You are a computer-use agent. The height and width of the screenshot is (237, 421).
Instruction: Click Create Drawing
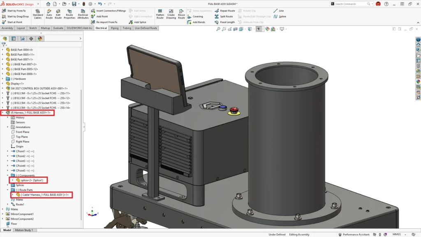[x=171, y=14]
